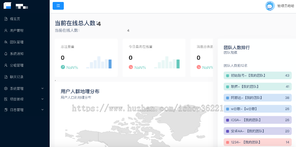
Task: Click the clipboard icon beside 日志管理
Action: click(x=6, y=110)
